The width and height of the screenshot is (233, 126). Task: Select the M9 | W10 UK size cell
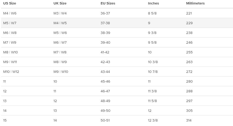pyautogui.click(x=61, y=72)
